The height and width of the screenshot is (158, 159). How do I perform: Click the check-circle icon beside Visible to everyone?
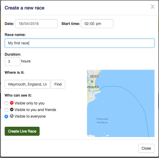pos(12,116)
